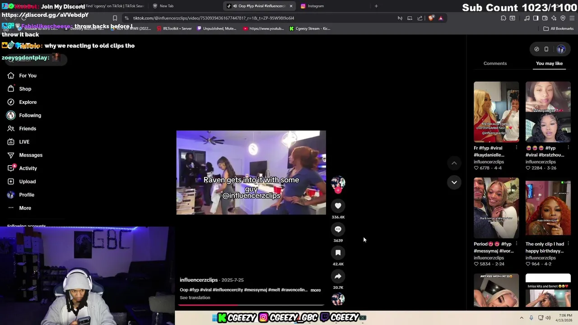The height and width of the screenshot is (325, 578).
Task: Open the account avatar menu top right
Action: (x=561, y=49)
